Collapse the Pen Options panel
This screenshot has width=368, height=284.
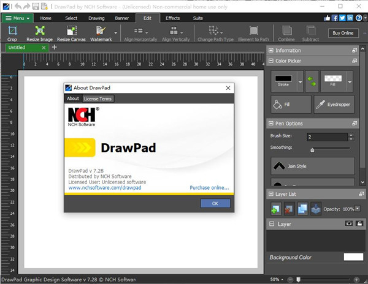[x=272, y=124]
